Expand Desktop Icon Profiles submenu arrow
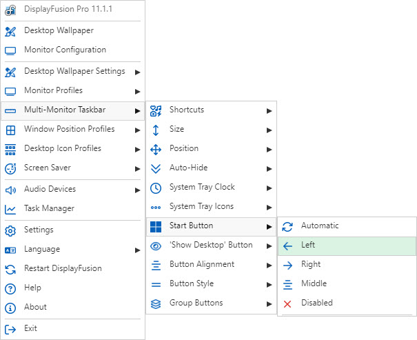The width and height of the screenshot is (417, 340). point(137,150)
